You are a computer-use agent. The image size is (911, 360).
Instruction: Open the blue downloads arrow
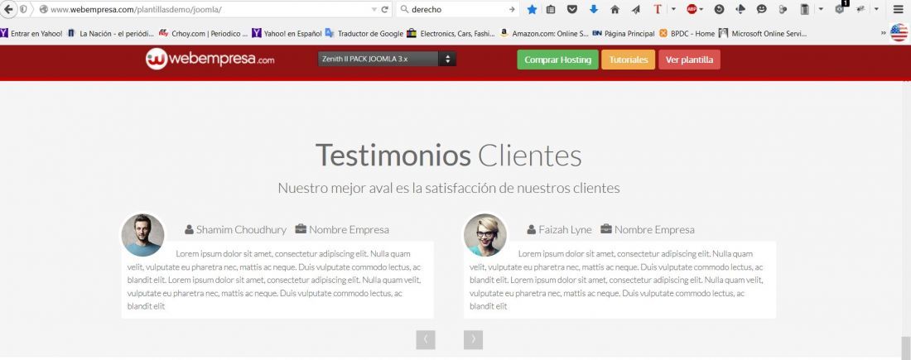[593, 9]
